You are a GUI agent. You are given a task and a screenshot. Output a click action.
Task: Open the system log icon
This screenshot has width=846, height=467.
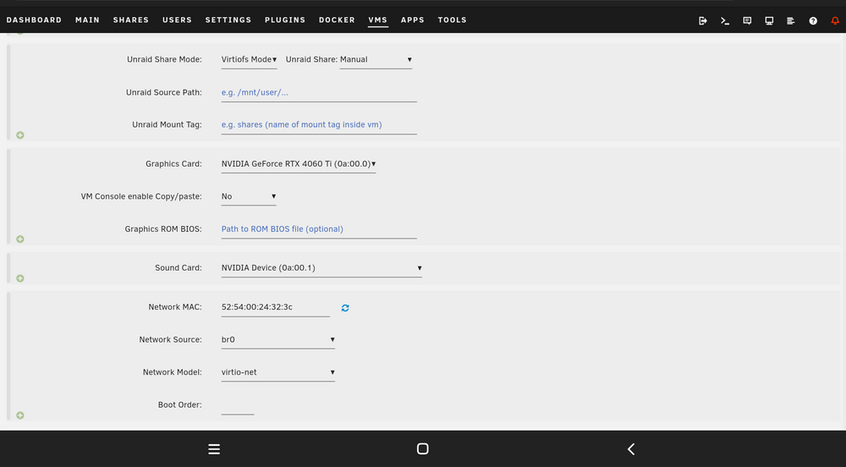[790, 20]
